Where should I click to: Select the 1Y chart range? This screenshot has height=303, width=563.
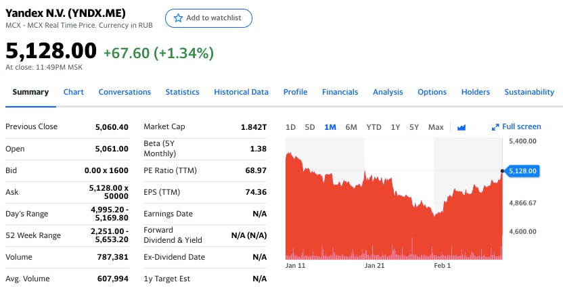point(395,127)
